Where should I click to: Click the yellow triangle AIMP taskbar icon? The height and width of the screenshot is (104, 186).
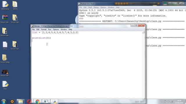click(x=12, y=101)
